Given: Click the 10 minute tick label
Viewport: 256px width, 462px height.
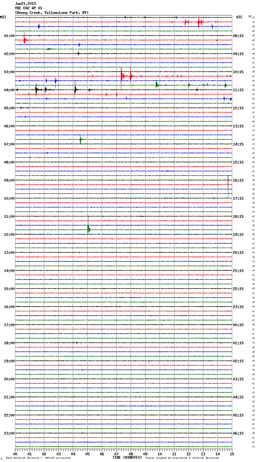Looking at the screenshot, I should [x=160, y=454].
